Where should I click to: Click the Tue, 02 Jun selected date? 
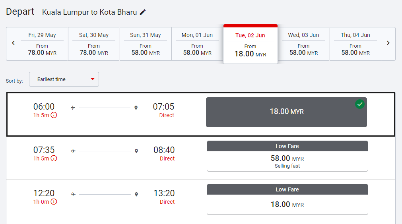pyautogui.click(x=250, y=44)
